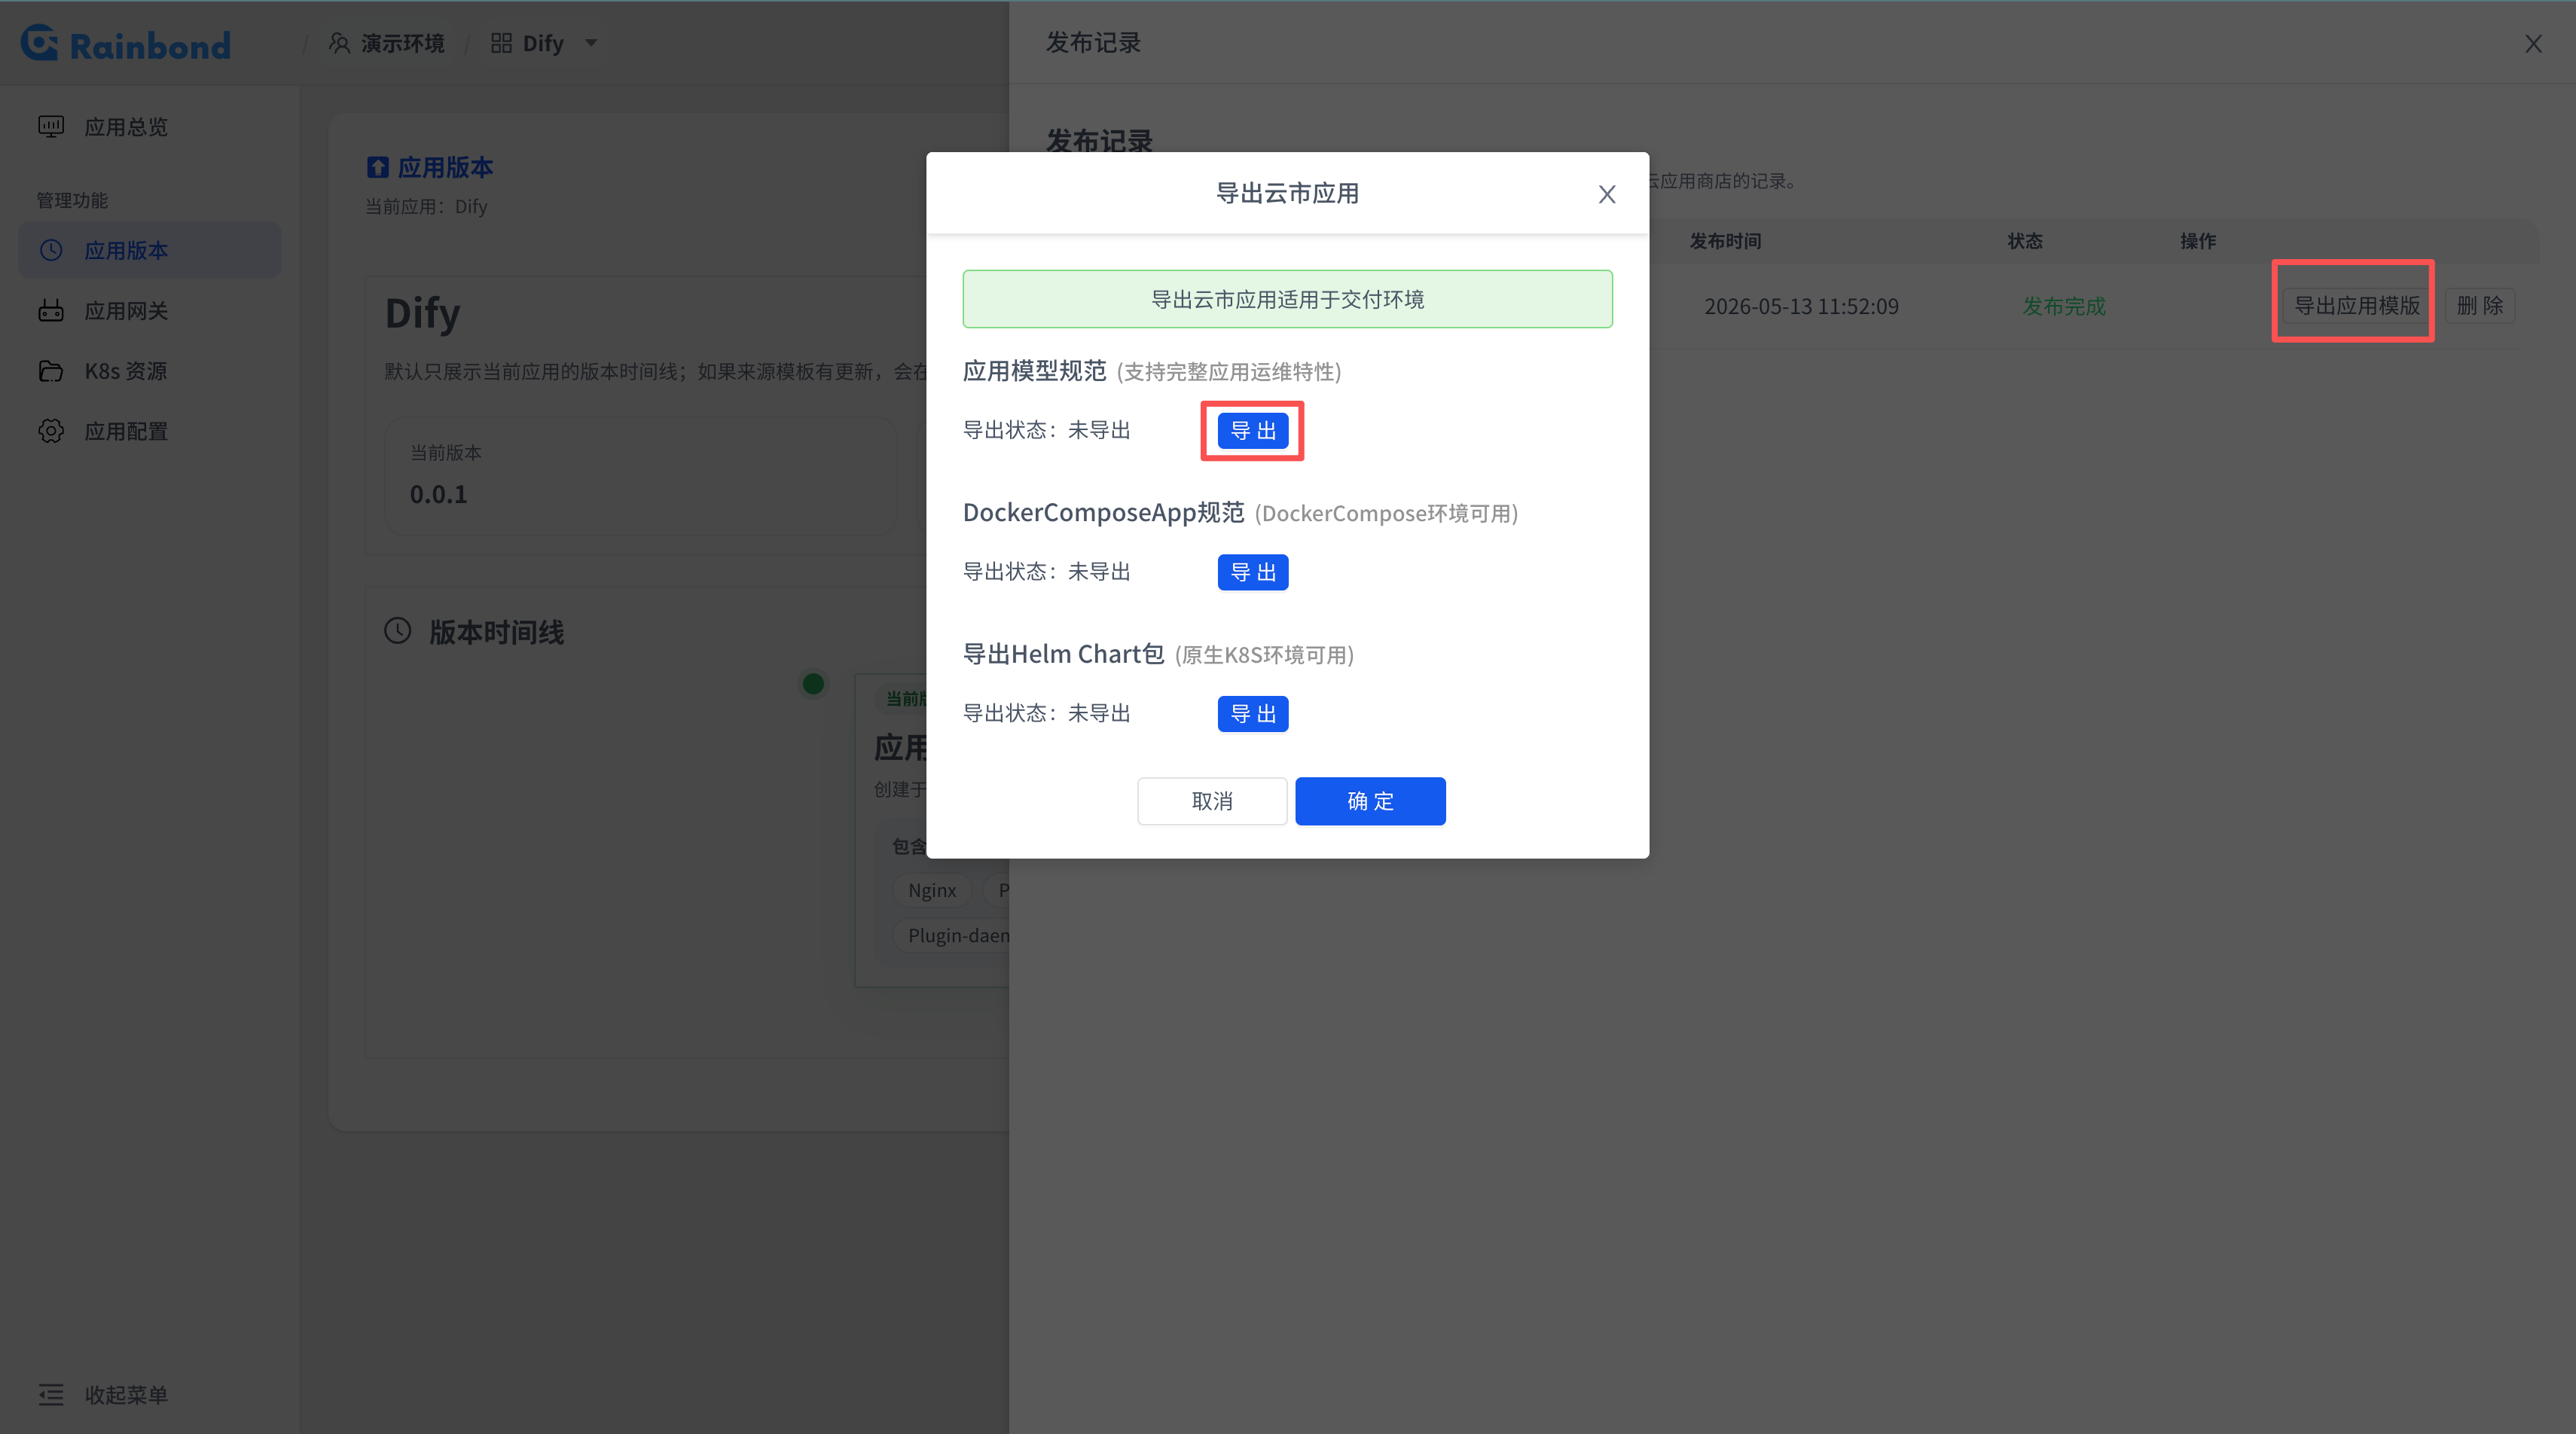Click the Nginx component tag
The height and width of the screenshot is (1434, 2576).
pos(932,890)
